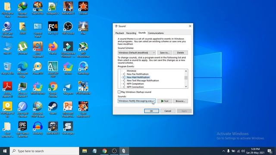Open the notification center icon
Screen dimensions: 276x155
[x=270, y=151]
